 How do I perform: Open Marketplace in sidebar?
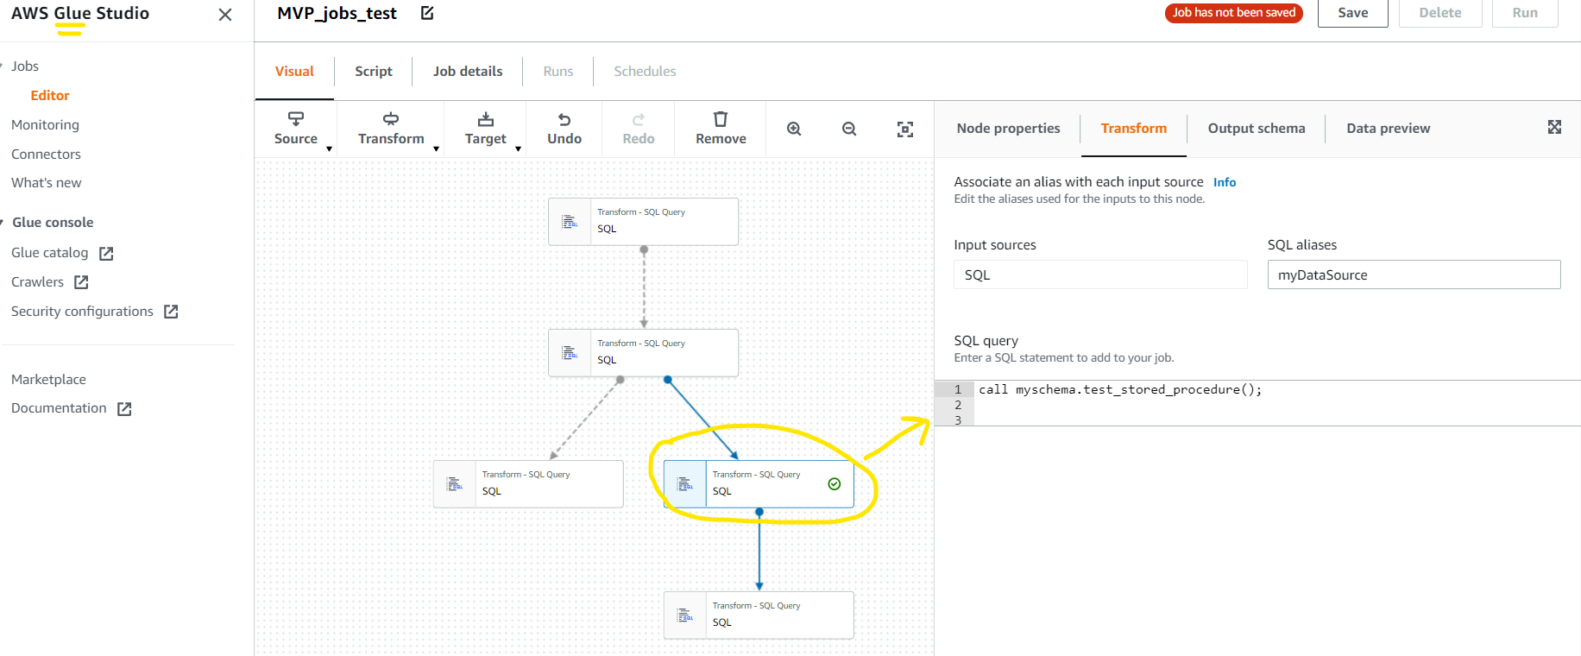[x=48, y=380]
